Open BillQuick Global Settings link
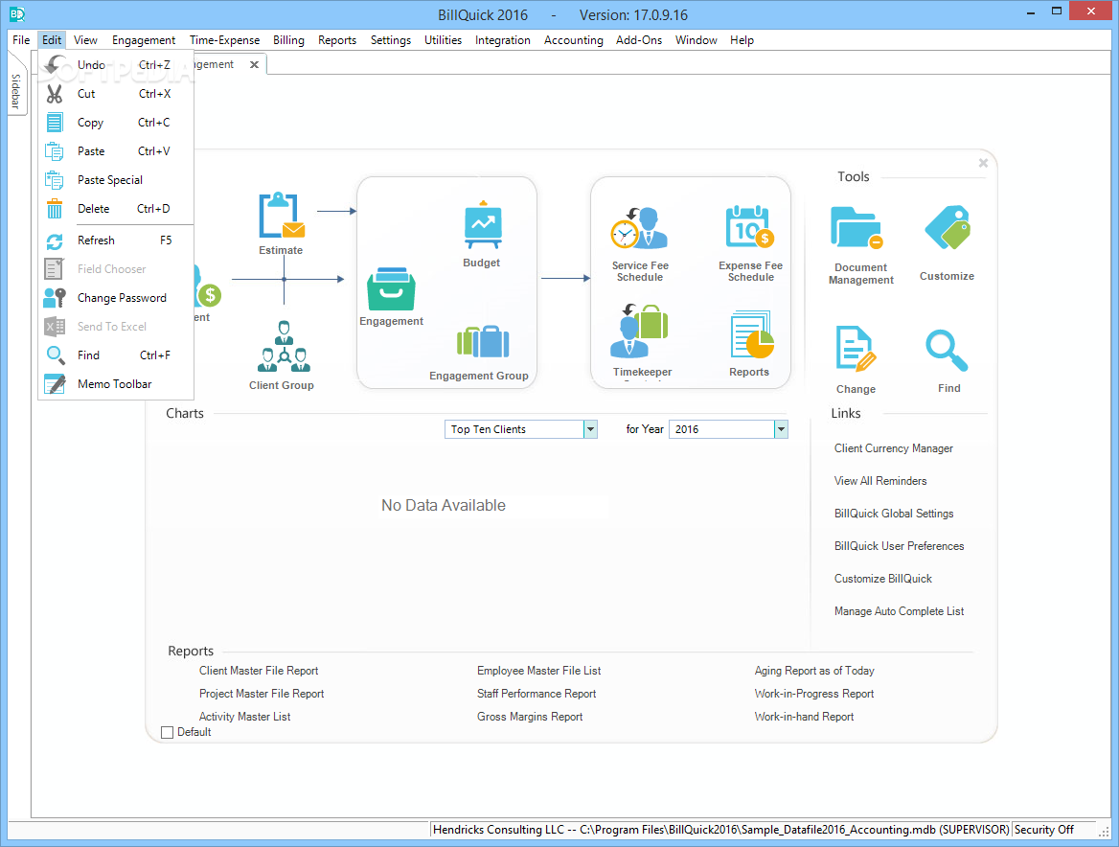 [x=894, y=514]
